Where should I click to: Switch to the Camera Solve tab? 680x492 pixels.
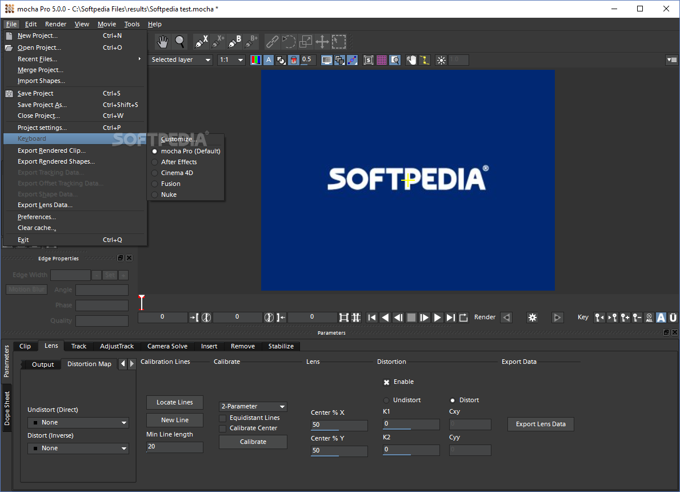[x=167, y=346]
